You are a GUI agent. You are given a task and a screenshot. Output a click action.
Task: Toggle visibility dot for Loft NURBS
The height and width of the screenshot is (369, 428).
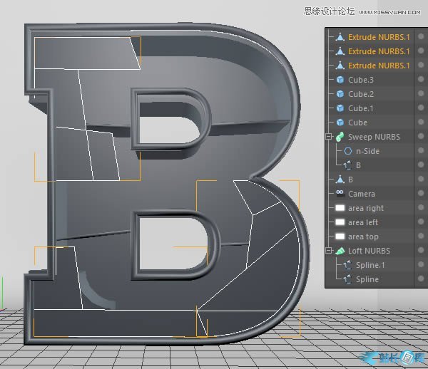(422, 251)
